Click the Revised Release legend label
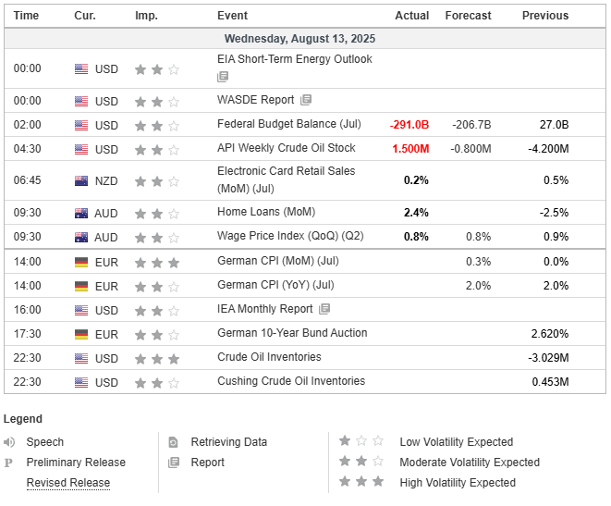 coord(68,483)
